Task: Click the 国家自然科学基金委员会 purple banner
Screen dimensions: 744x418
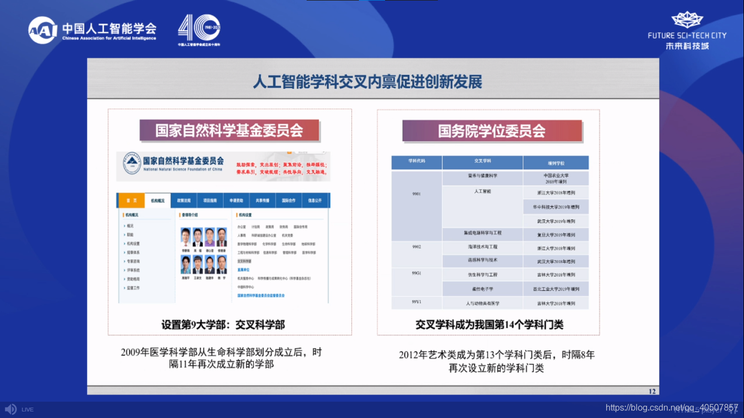Action: point(229,131)
